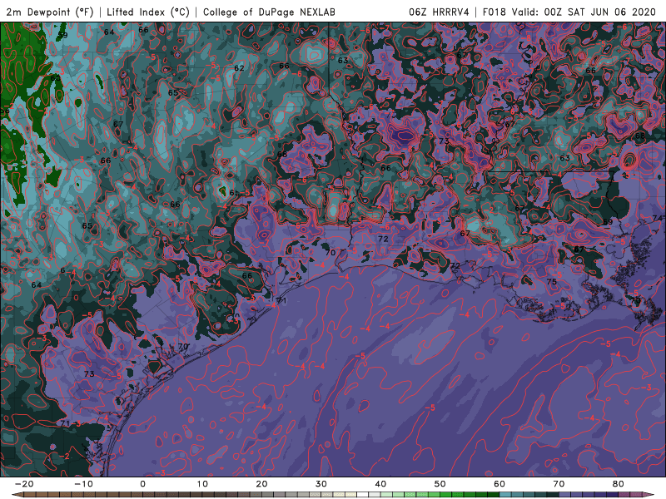Click the 50 tick label on the color scale
This screenshot has height=499, width=666.
(440, 484)
